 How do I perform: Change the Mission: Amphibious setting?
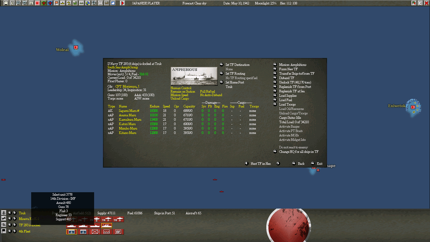click(x=293, y=65)
